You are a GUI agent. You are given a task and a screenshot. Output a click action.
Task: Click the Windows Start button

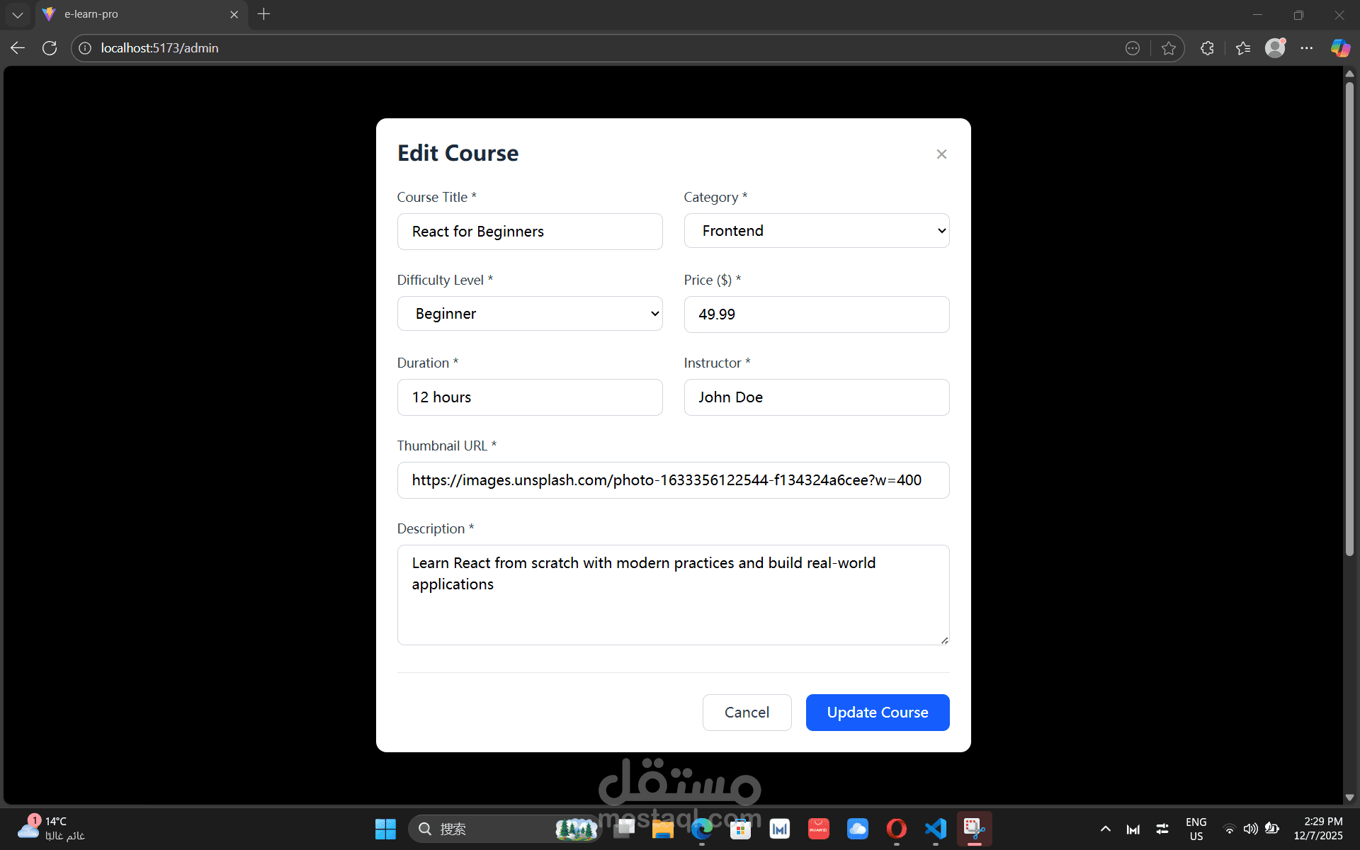(385, 829)
